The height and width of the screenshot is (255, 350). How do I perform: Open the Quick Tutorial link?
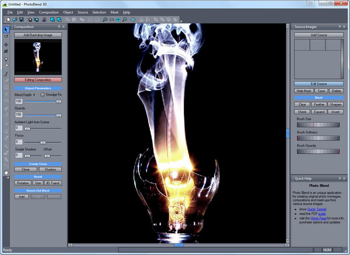click(317, 208)
